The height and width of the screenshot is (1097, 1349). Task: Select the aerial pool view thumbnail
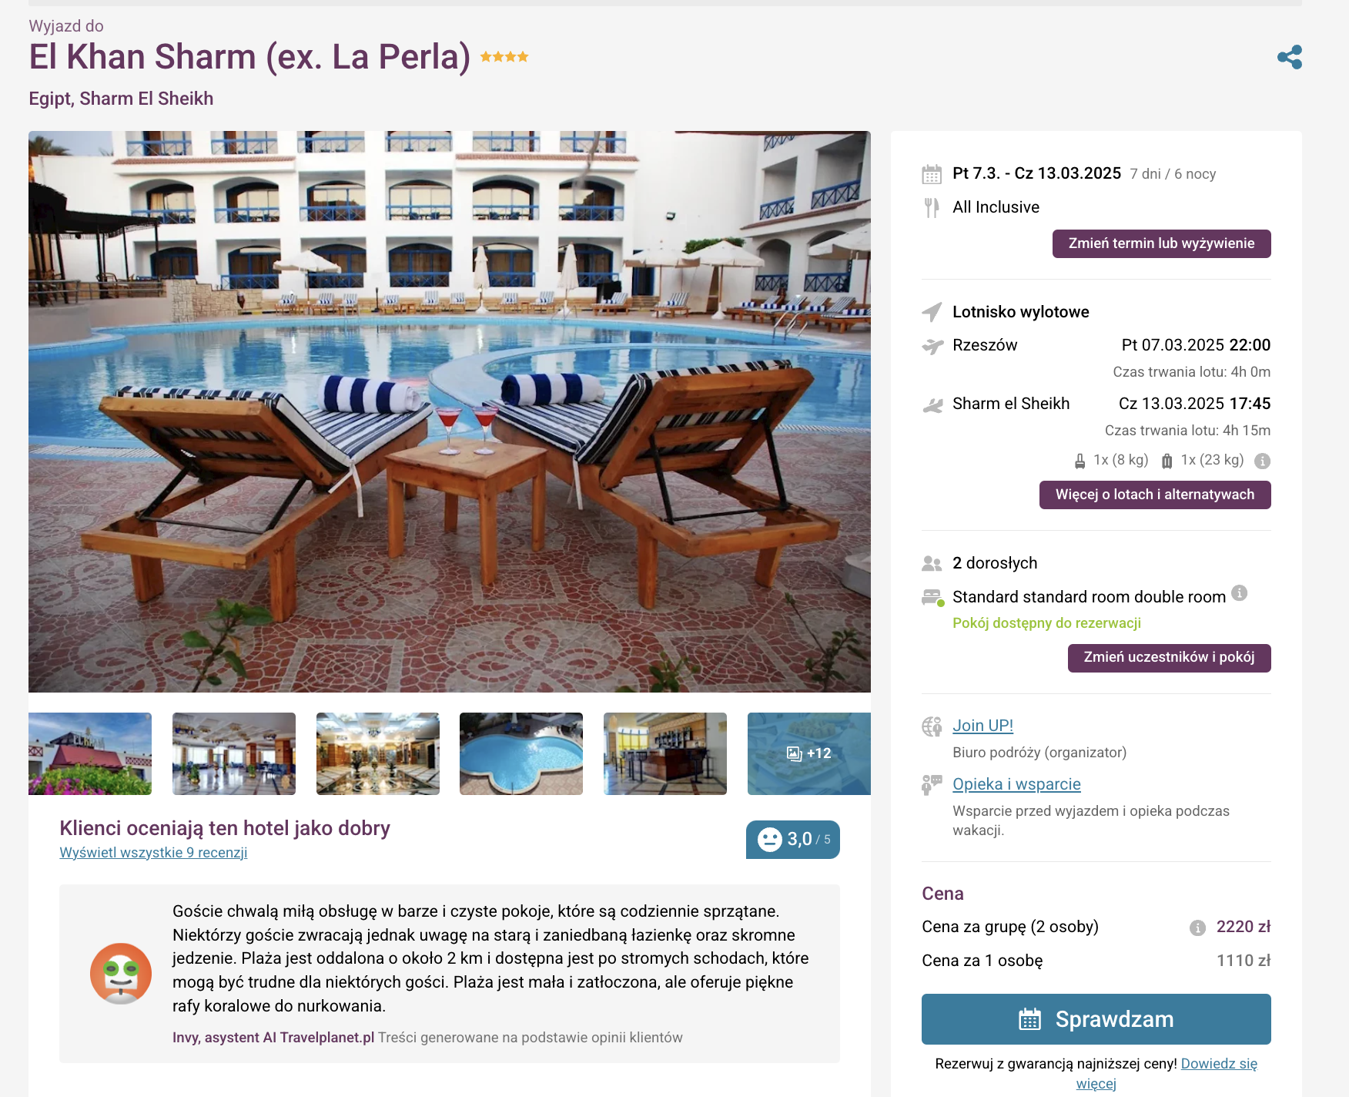(521, 753)
